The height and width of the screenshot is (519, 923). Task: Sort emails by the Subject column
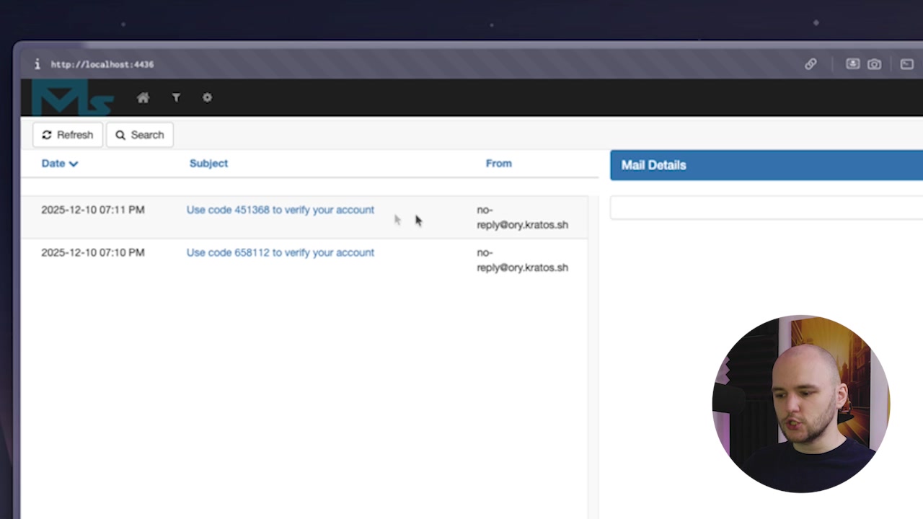point(208,164)
